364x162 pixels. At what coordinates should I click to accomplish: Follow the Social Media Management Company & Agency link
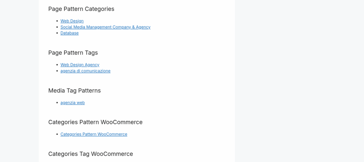[105, 27]
